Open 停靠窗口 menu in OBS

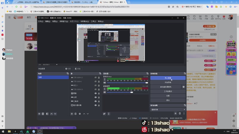(x=64, y=21)
